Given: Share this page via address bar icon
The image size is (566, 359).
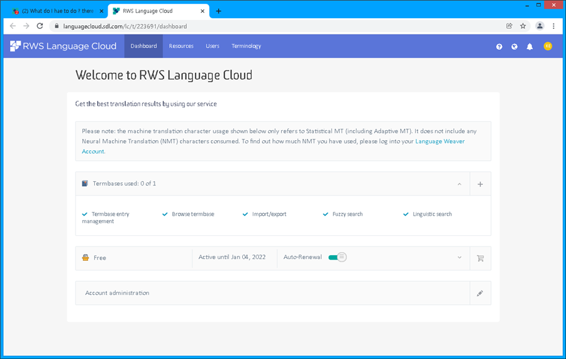Looking at the screenshot, I should (x=509, y=26).
